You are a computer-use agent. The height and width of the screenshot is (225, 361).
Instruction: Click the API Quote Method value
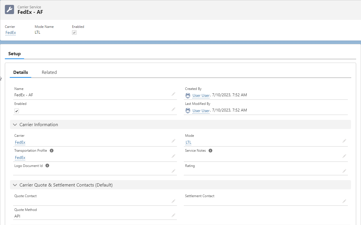tap(17, 216)
